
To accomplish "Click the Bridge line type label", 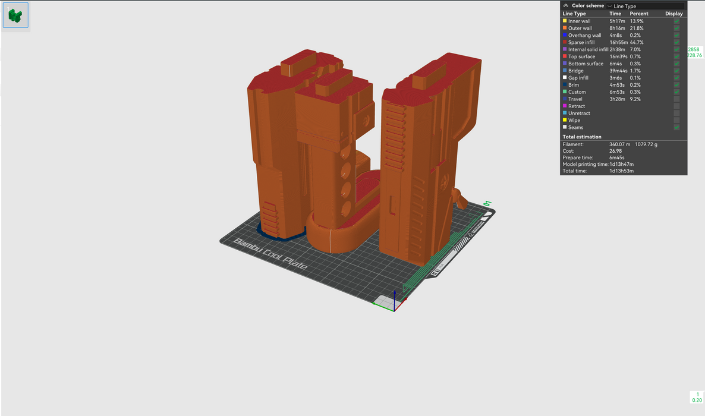I will [x=575, y=71].
